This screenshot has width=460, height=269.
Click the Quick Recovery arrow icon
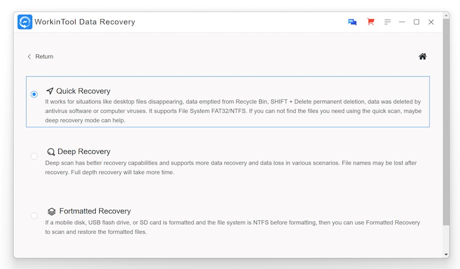point(50,91)
